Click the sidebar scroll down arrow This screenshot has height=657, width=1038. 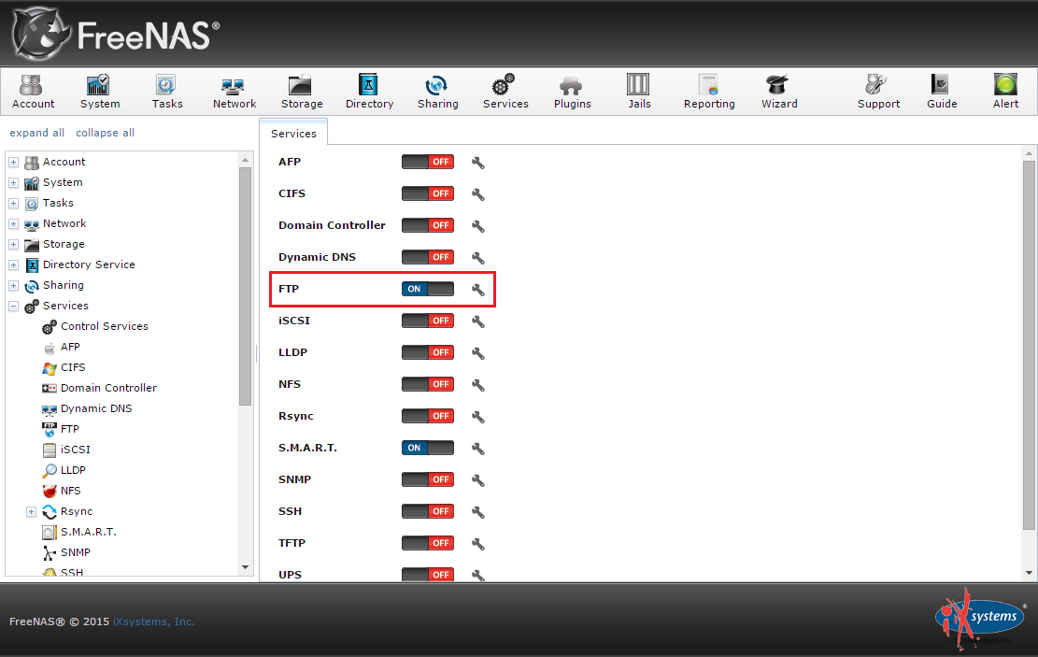pyautogui.click(x=246, y=567)
